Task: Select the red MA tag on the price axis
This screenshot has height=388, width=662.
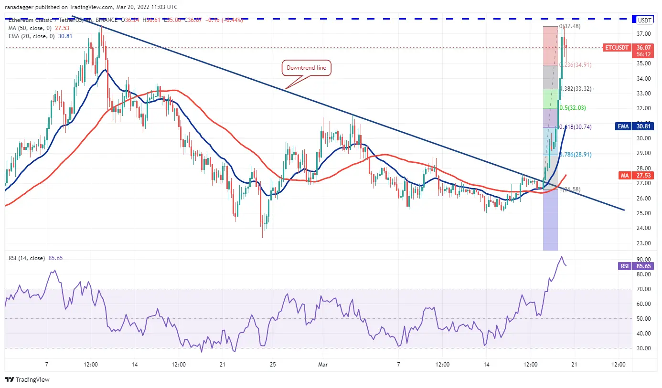Action: tap(624, 176)
